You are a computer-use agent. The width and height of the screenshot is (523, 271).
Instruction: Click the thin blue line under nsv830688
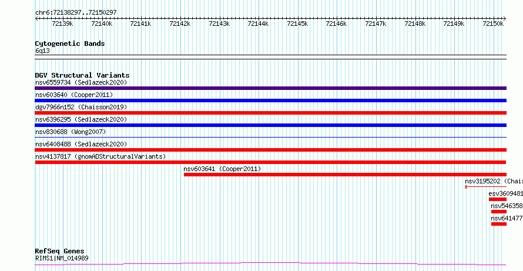click(x=270, y=137)
